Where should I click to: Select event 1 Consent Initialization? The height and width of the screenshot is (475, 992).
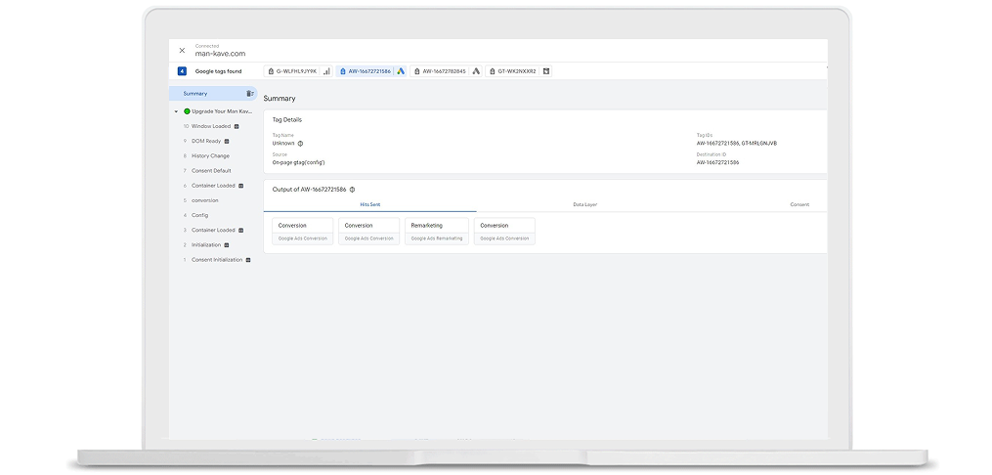click(x=217, y=260)
